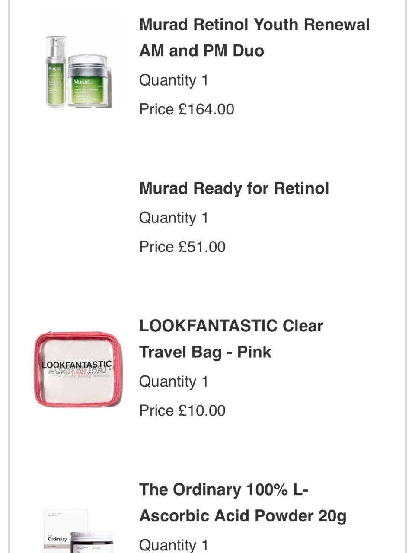Click the pink zipper edge of the travel bag
The width and height of the screenshot is (415, 553).
pos(78,334)
